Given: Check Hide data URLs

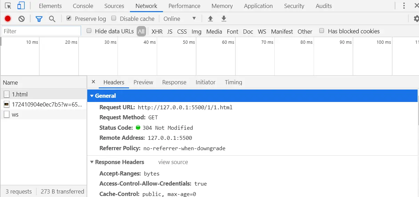Looking at the screenshot, I should point(89,31).
